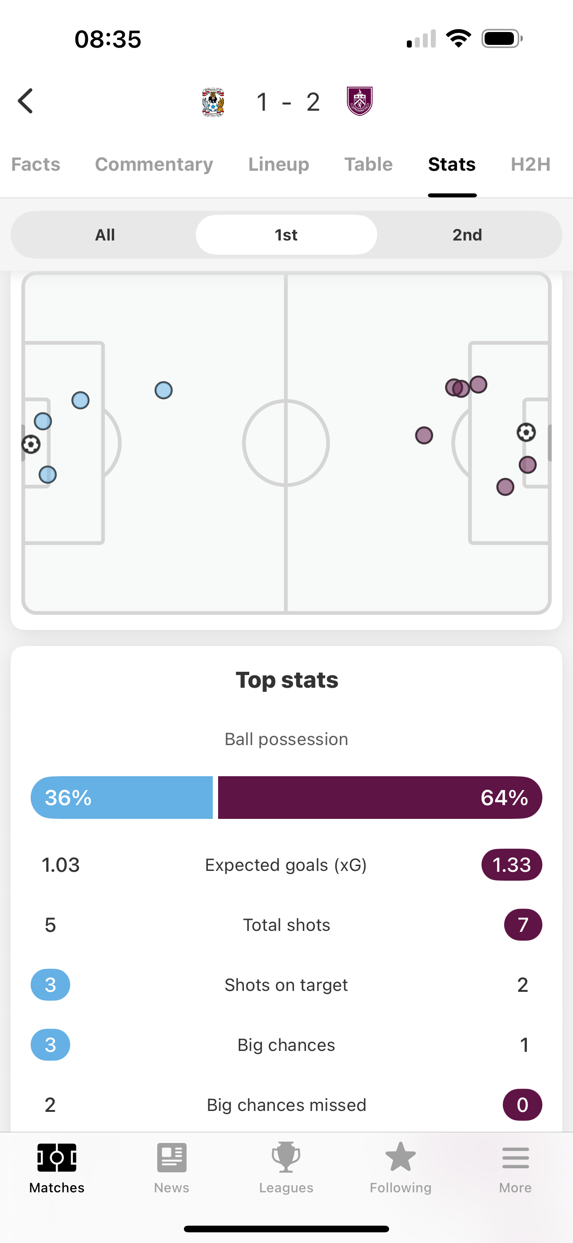
Task: Open the H2H tab
Action: [x=530, y=164]
